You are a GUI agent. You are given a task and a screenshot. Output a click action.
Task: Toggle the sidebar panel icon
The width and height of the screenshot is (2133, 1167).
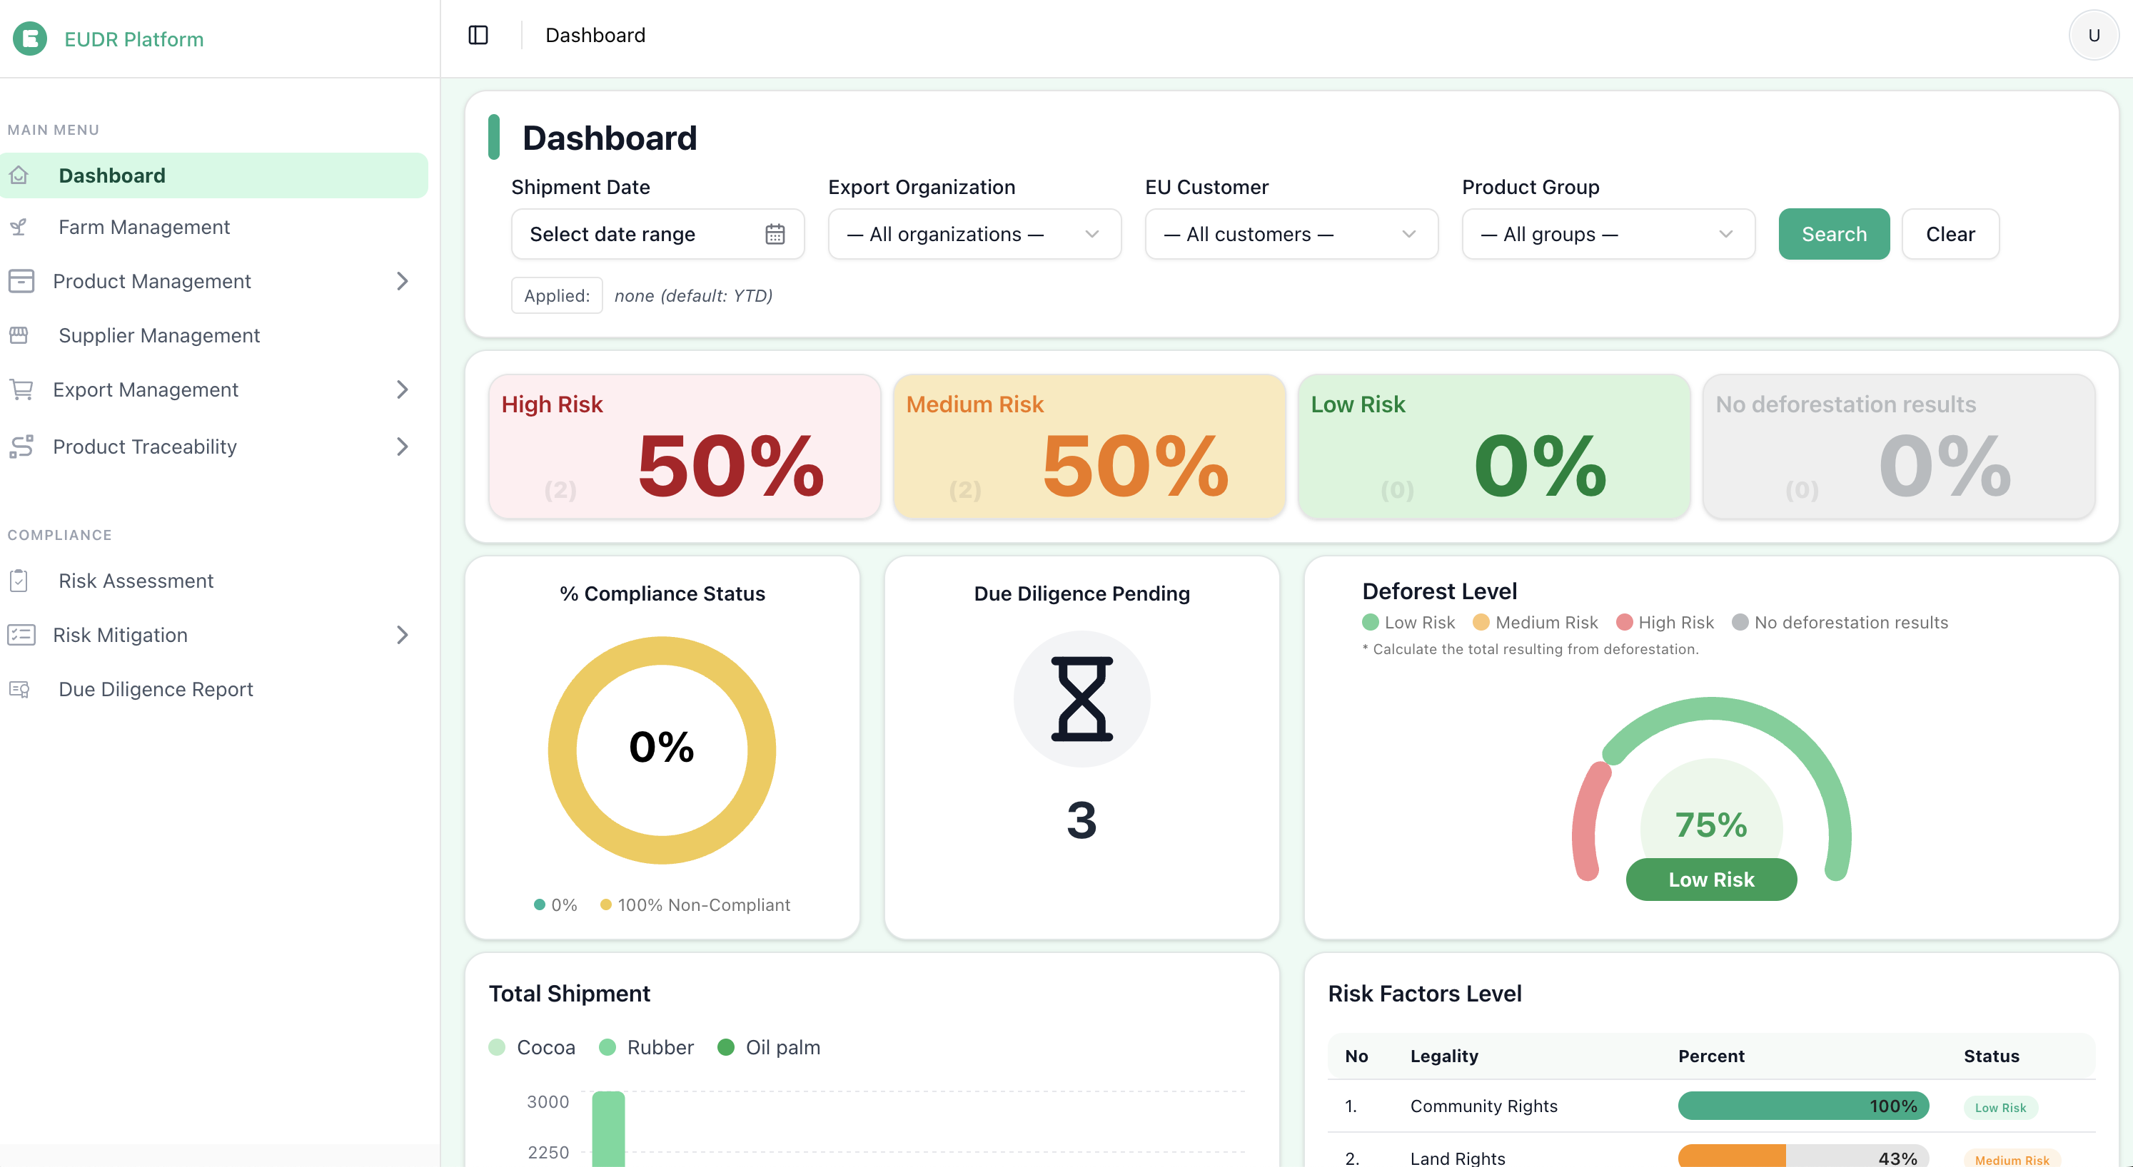click(x=478, y=35)
